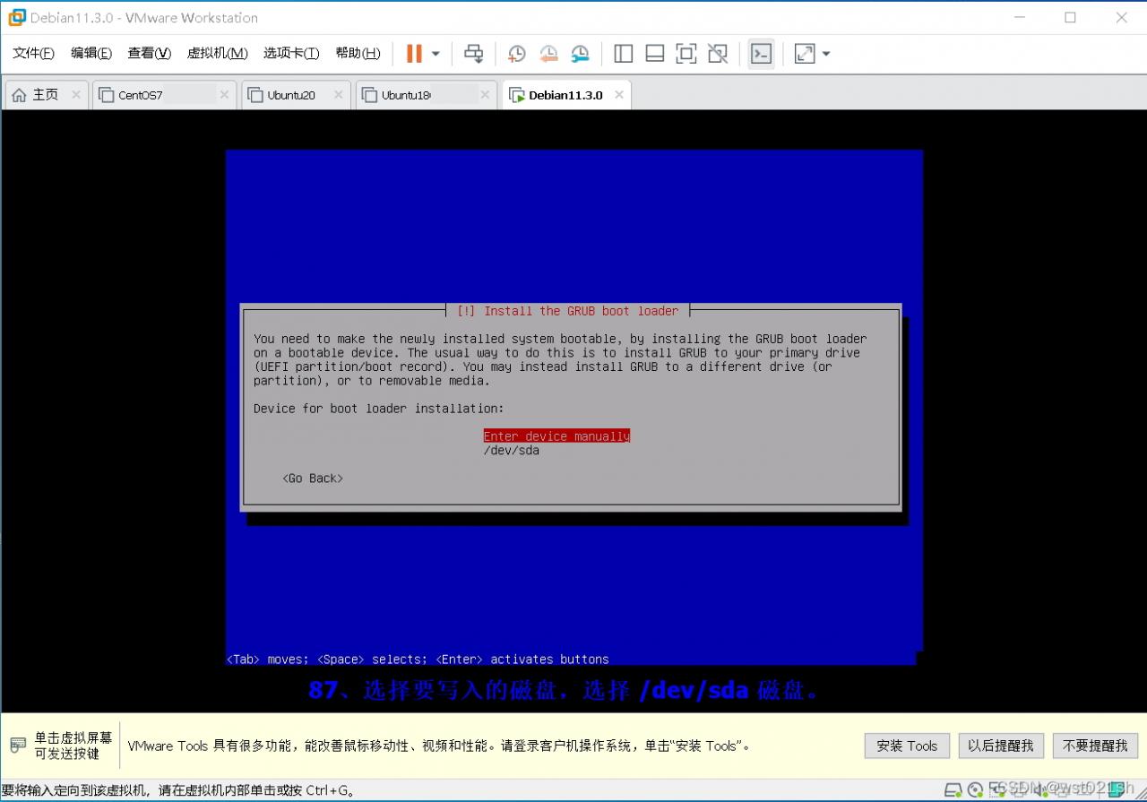This screenshot has height=802, width=1147.
Task: Open the snapshot manager
Action: pos(581,54)
